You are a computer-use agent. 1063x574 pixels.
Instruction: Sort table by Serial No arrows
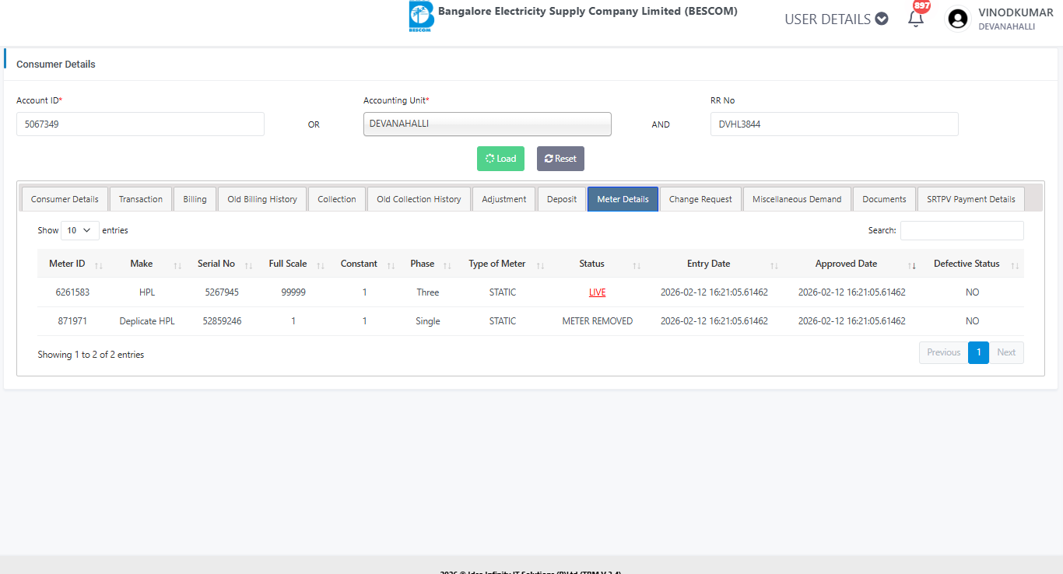point(248,265)
